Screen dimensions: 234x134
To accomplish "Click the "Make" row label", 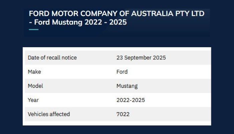I will (x=34, y=72).
